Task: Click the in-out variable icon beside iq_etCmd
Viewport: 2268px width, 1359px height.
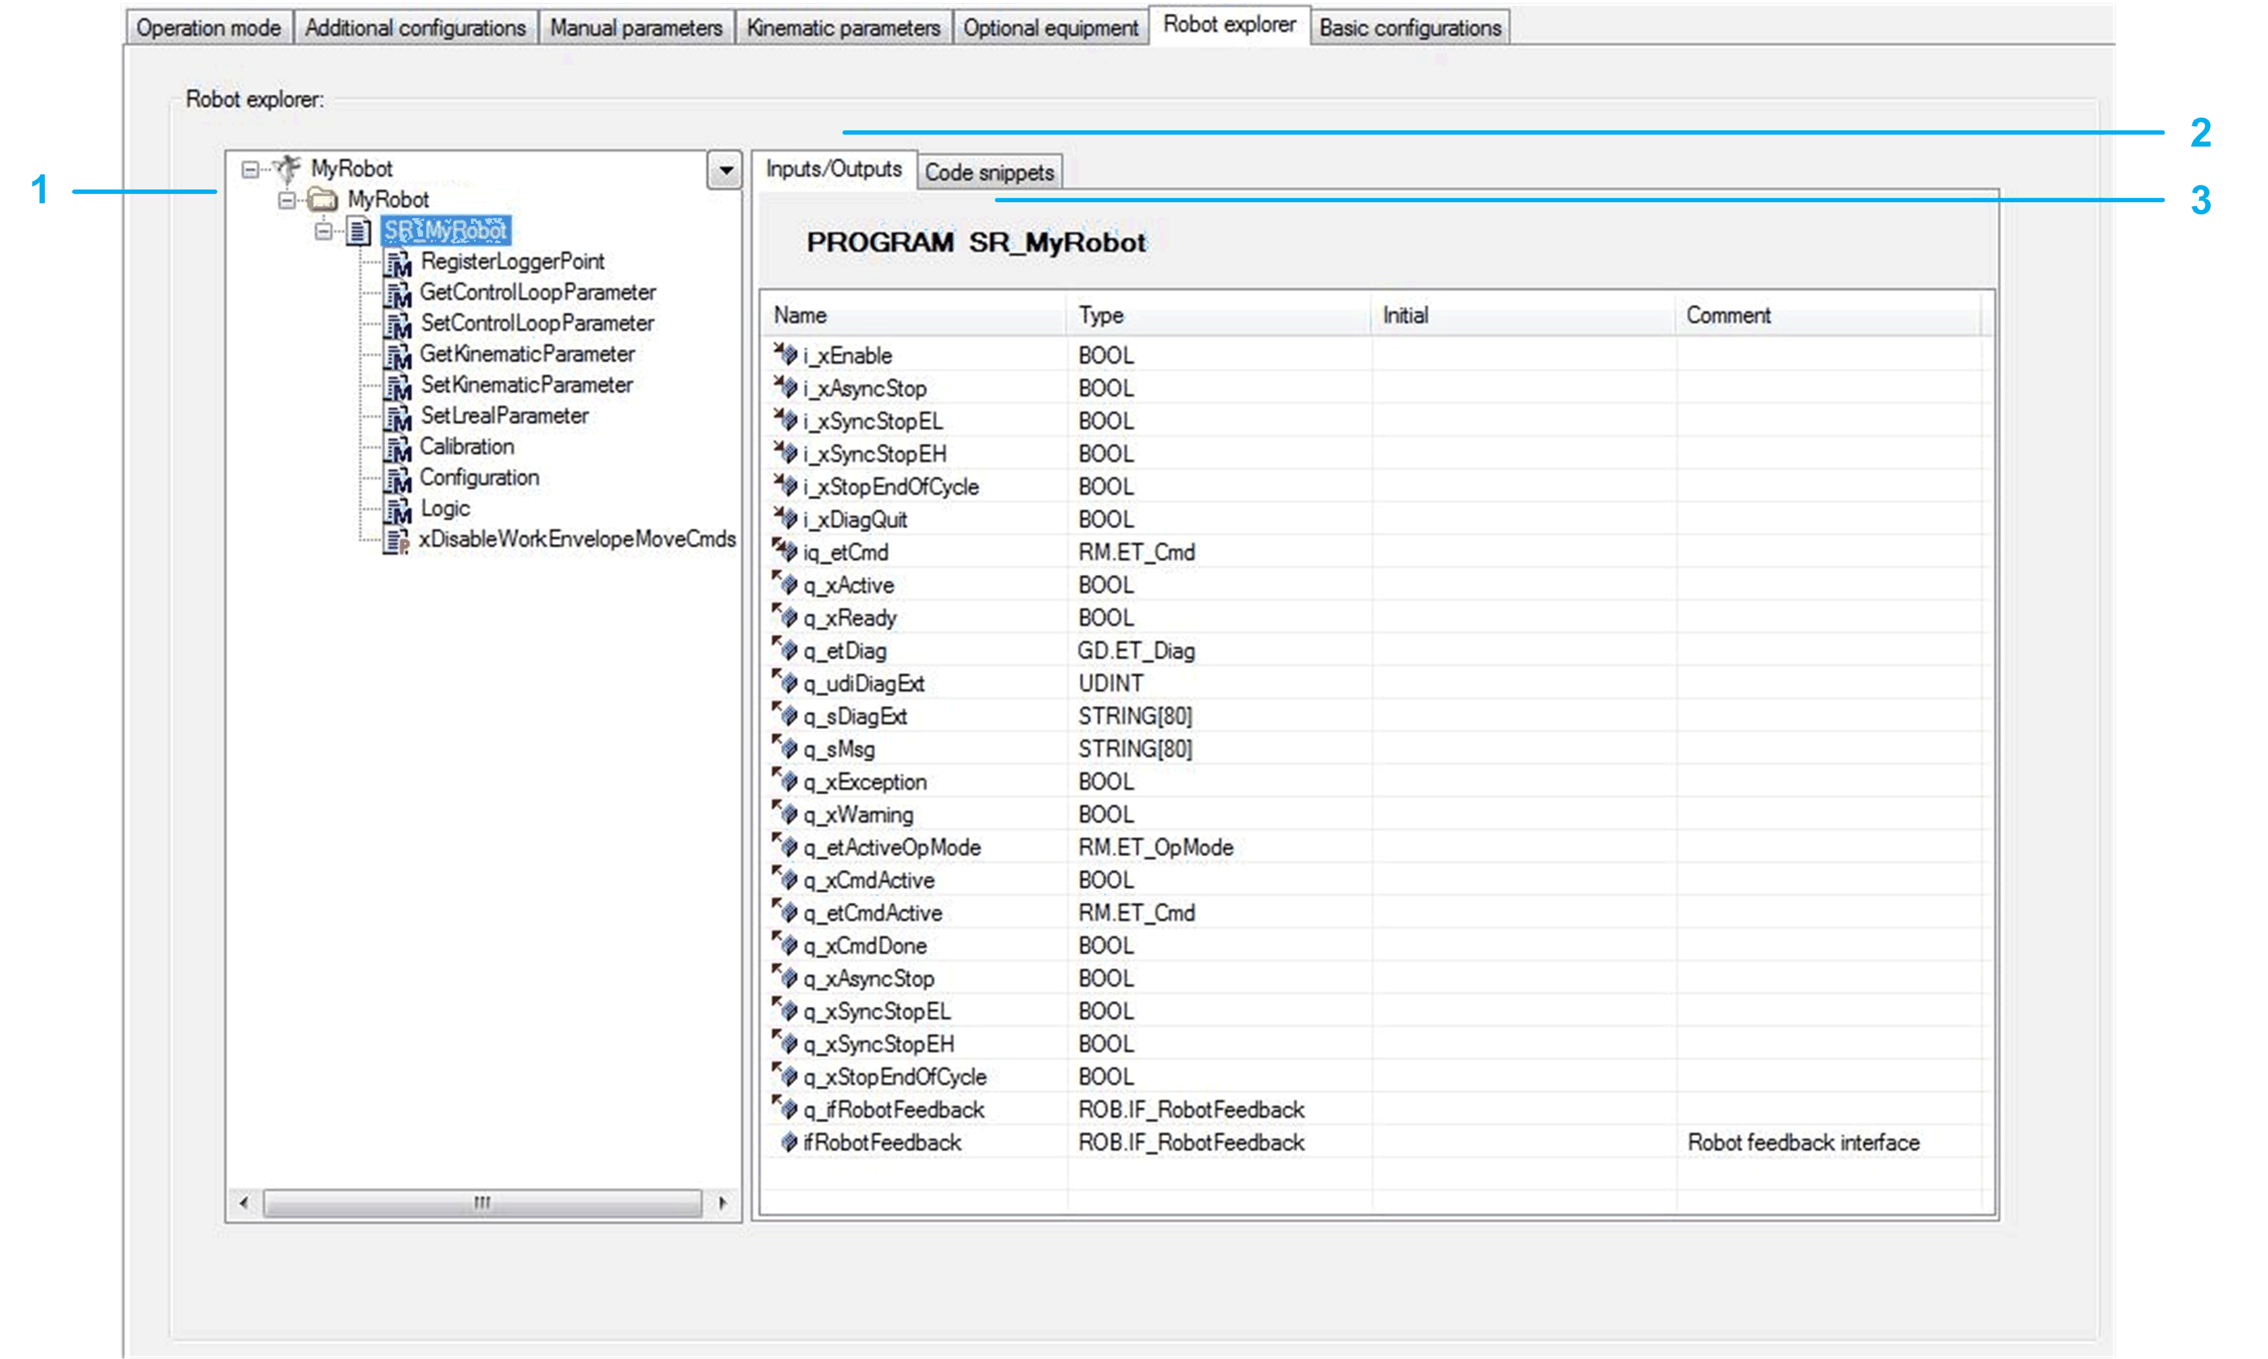Action: tap(785, 551)
